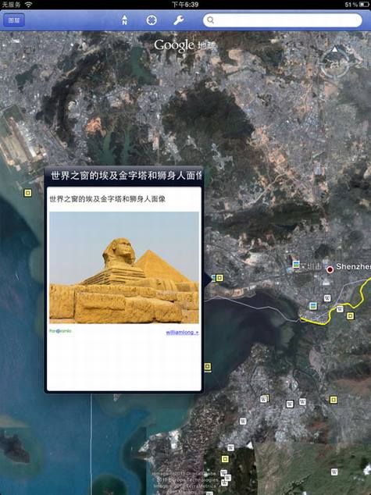Tap the Panoramio logo in popup

(60, 331)
